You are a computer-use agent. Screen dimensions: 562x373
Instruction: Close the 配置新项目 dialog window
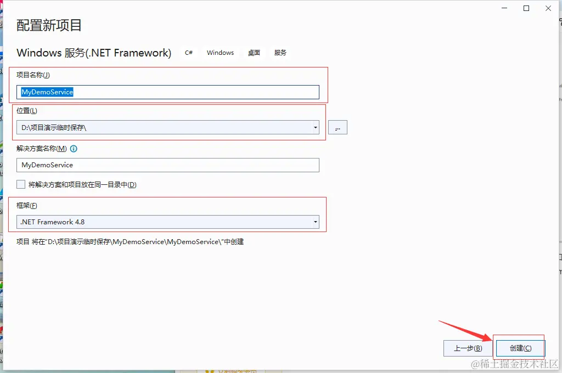coord(548,8)
